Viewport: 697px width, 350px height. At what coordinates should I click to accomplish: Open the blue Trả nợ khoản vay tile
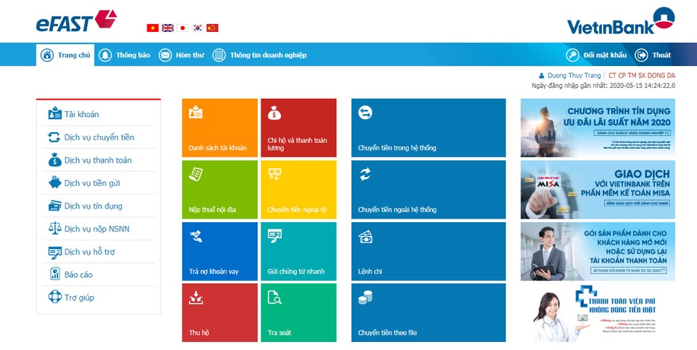219,252
